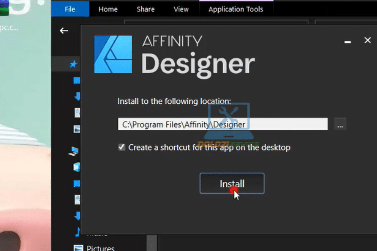Uncheck the create desktop shortcut checkbox
Image resolution: width=377 pixels, height=251 pixels.
pyautogui.click(x=121, y=147)
